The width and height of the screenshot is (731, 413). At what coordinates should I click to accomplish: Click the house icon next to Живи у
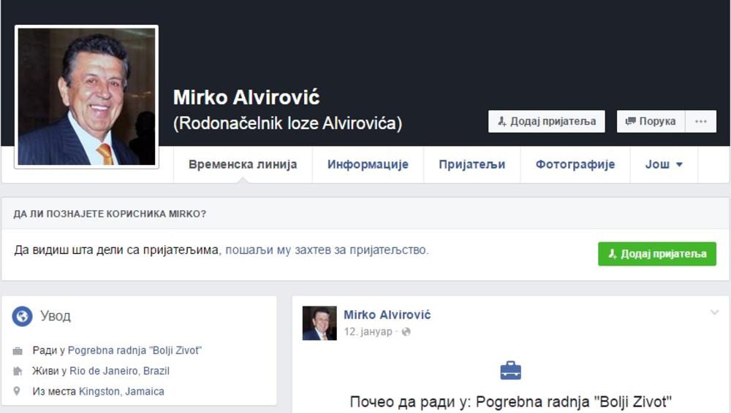pos(18,371)
